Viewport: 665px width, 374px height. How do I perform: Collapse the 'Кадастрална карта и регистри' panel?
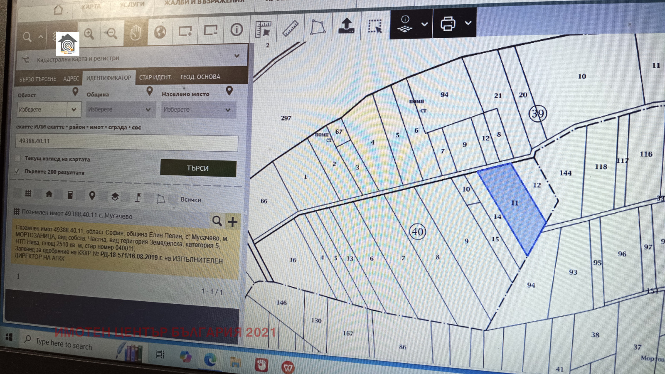click(x=236, y=56)
